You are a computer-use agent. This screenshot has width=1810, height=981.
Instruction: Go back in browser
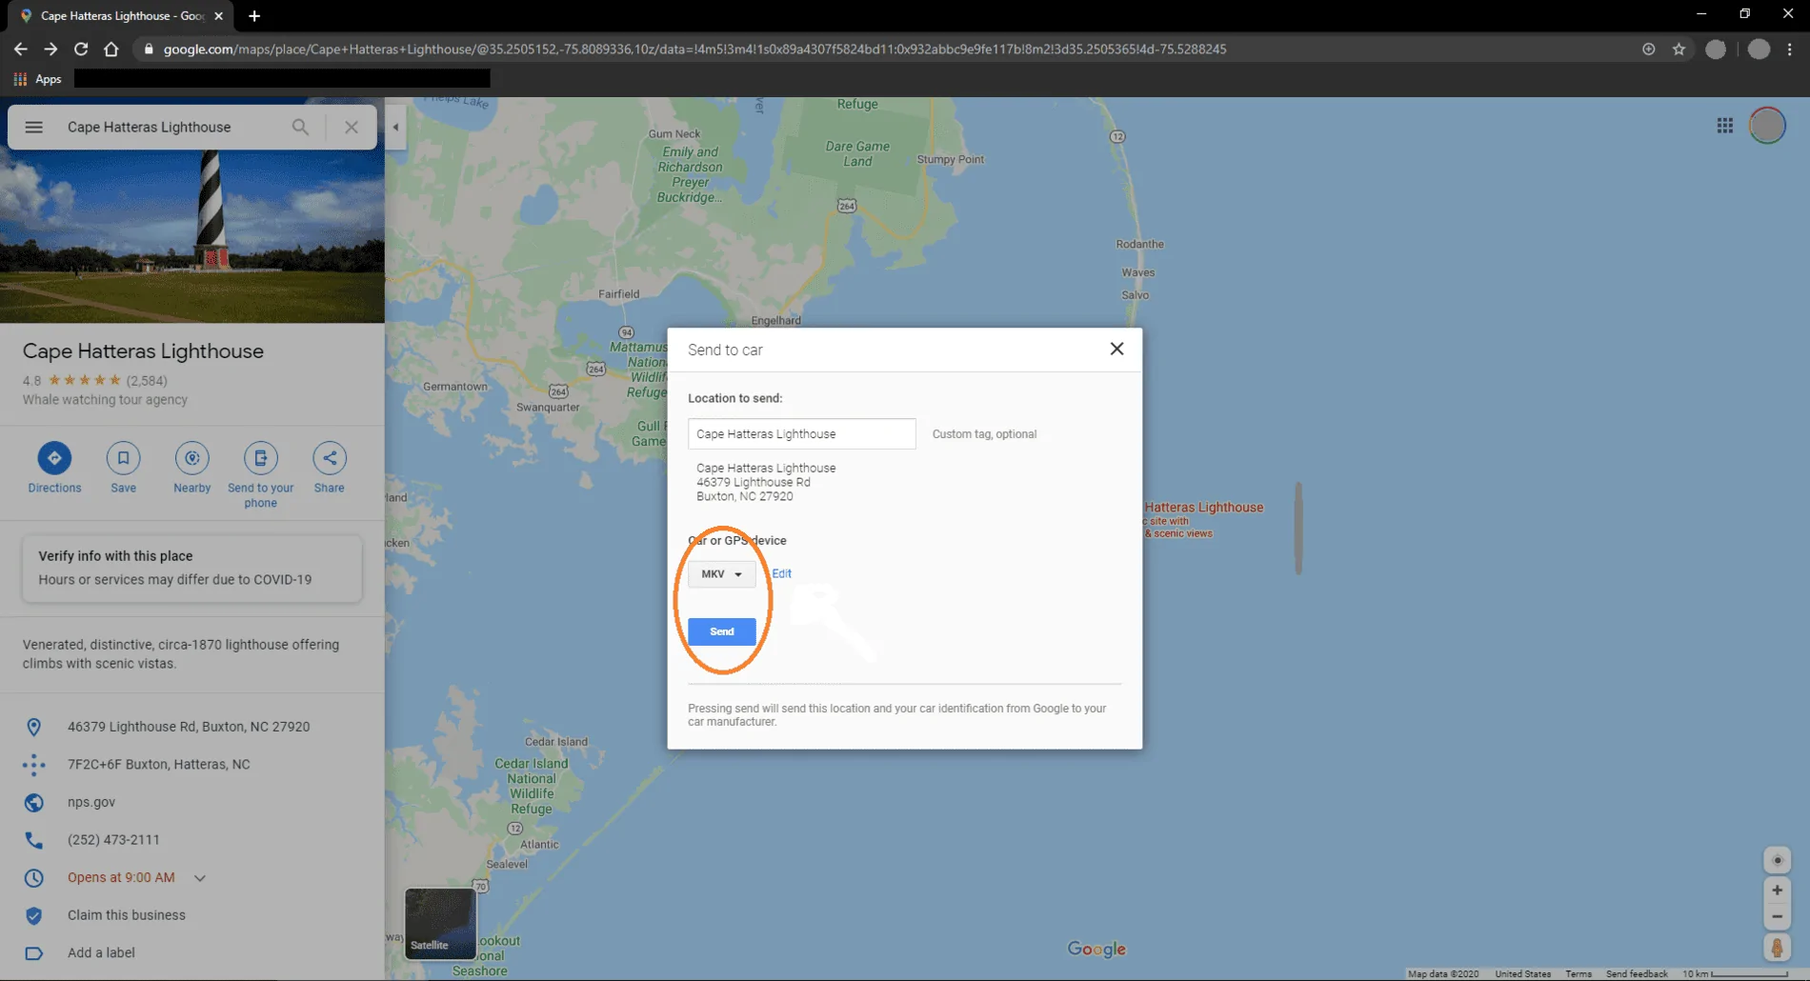[x=20, y=49]
